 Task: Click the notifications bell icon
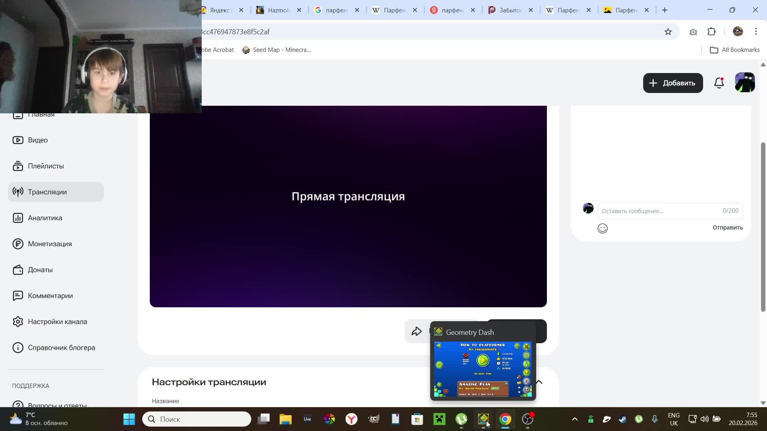(719, 83)
